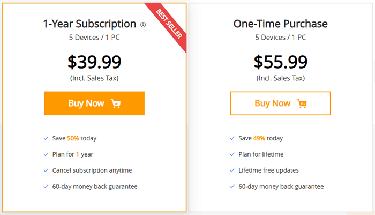Click the Best Seller ribbon badge
Screen dimensions: 375x215
click(x=169, y=24)
